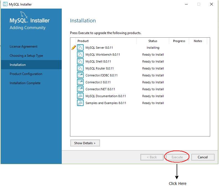Click Ready to Install status for Connector/ODBC
This screenshot has height=186, width=219.
pyautogui.click(x=153, y=75)
